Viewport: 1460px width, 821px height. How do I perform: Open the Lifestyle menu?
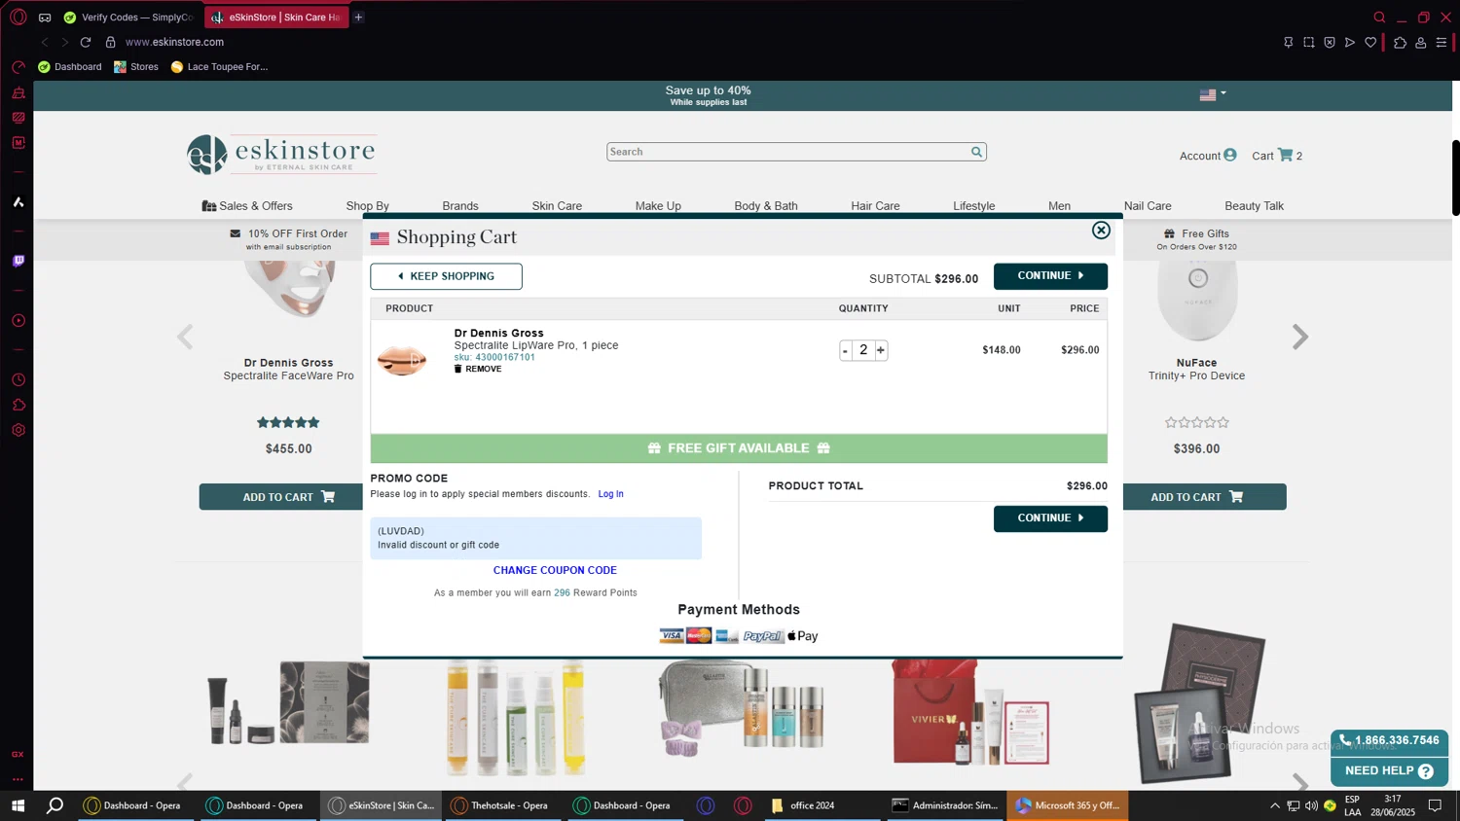pos(973,206)
